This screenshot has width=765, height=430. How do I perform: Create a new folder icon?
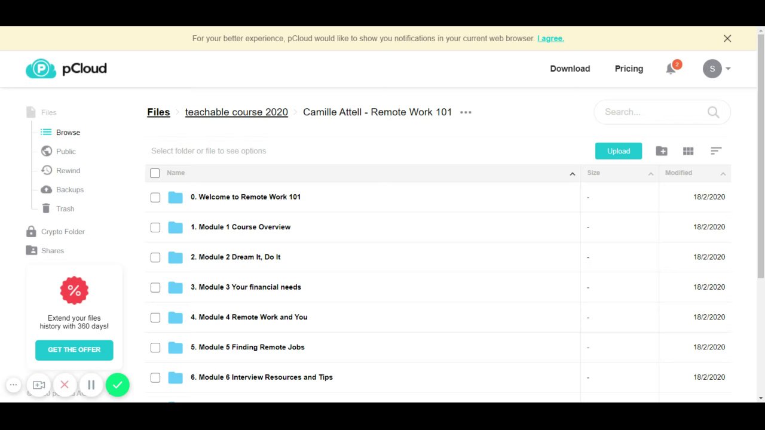click(662, 151)
